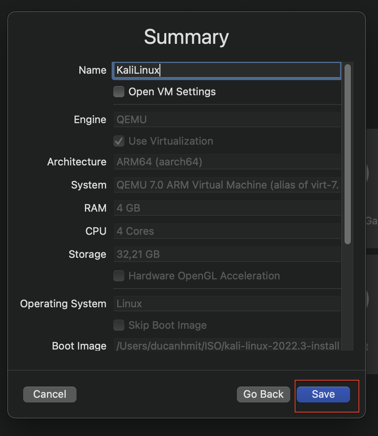This screenshot has width=378, height=436.
Task: Toggle the Use Virtualization checkbox
Action: pyautogui.click(x=119, y=141)
